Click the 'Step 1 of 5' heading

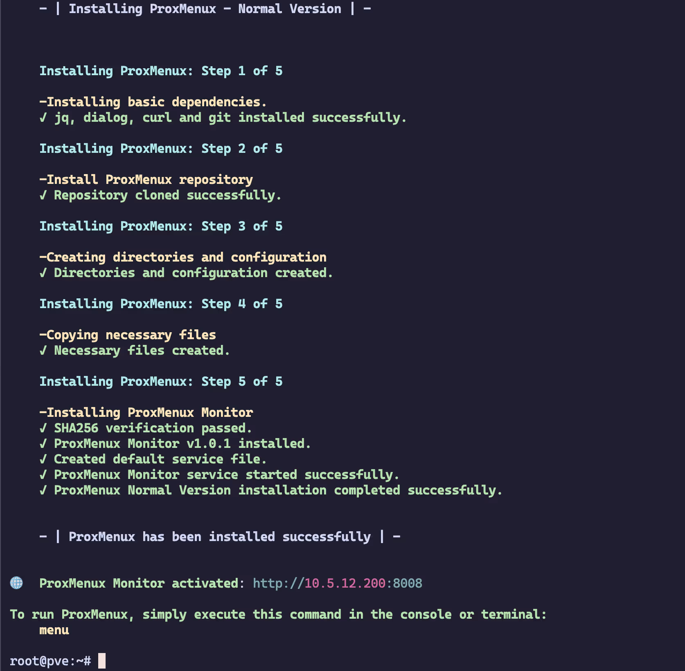point(161,71)
